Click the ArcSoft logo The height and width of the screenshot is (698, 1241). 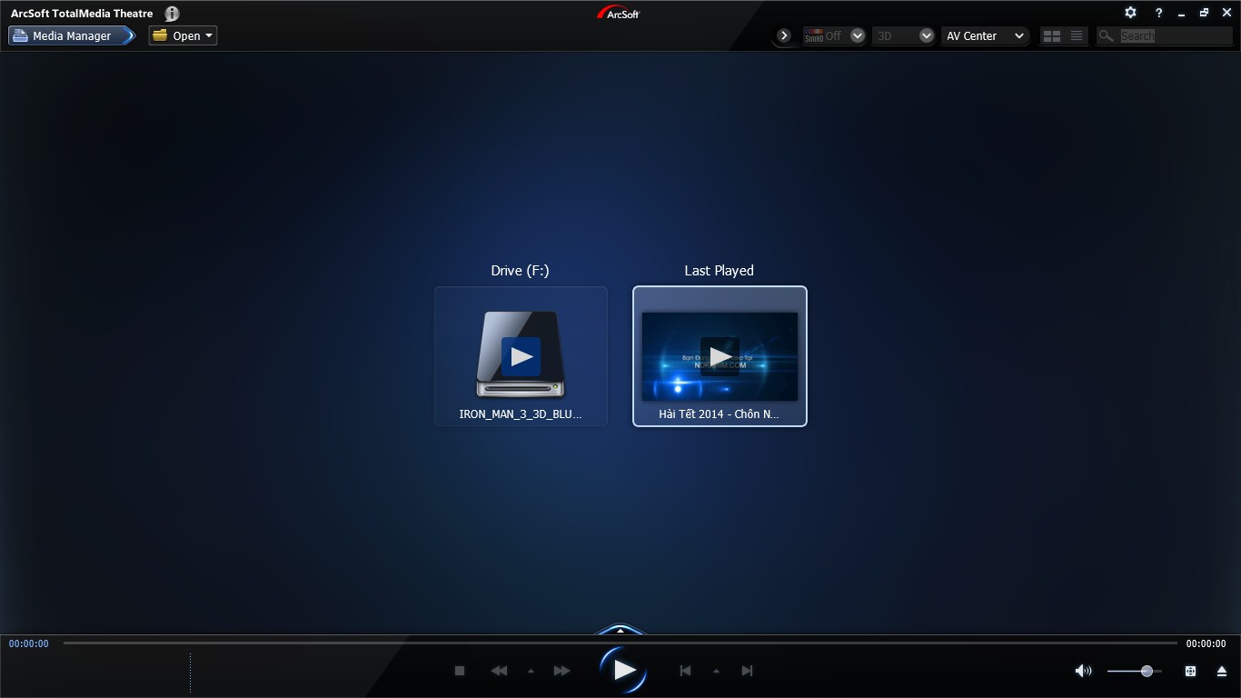(619, 13)
